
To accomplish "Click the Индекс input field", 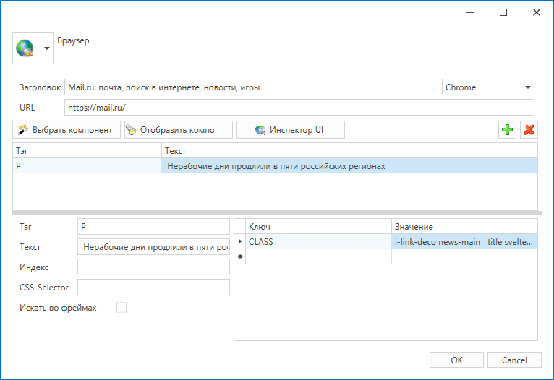I will tap(153, 267).
